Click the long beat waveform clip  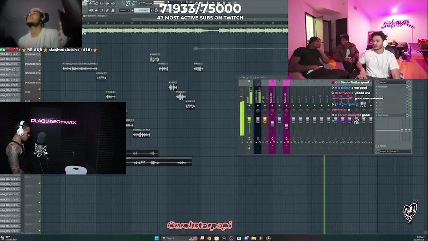pyautogui.click(x=185, y=31)
